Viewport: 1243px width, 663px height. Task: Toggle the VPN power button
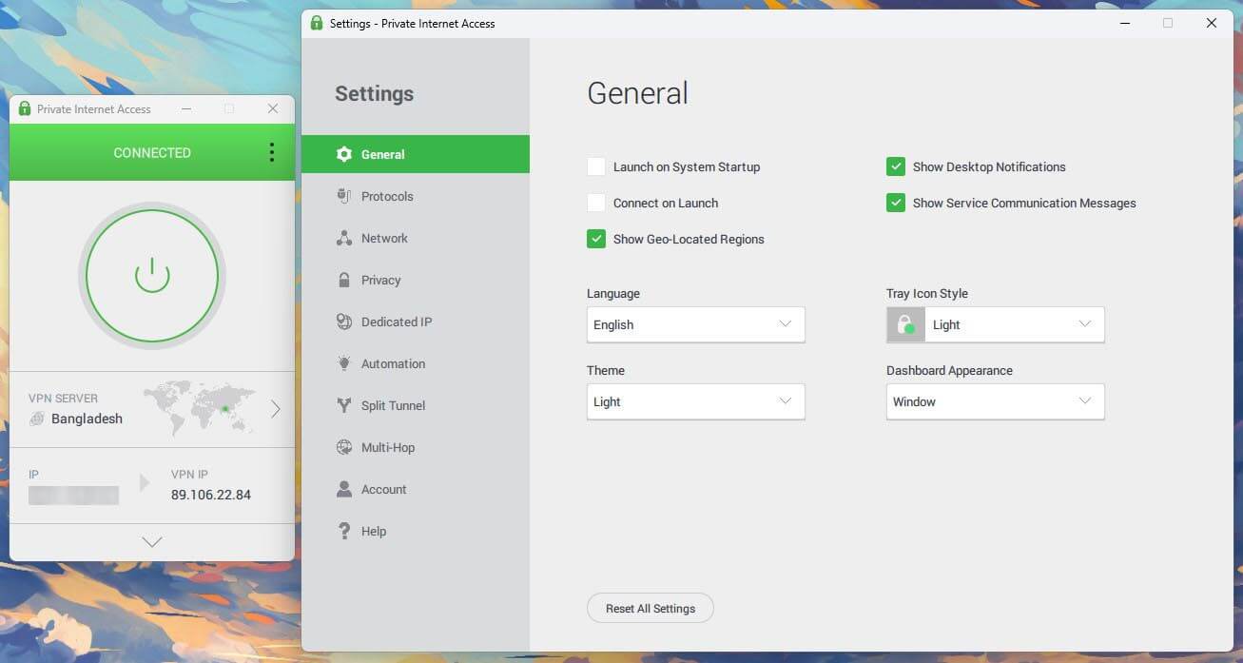click(152, 276)
